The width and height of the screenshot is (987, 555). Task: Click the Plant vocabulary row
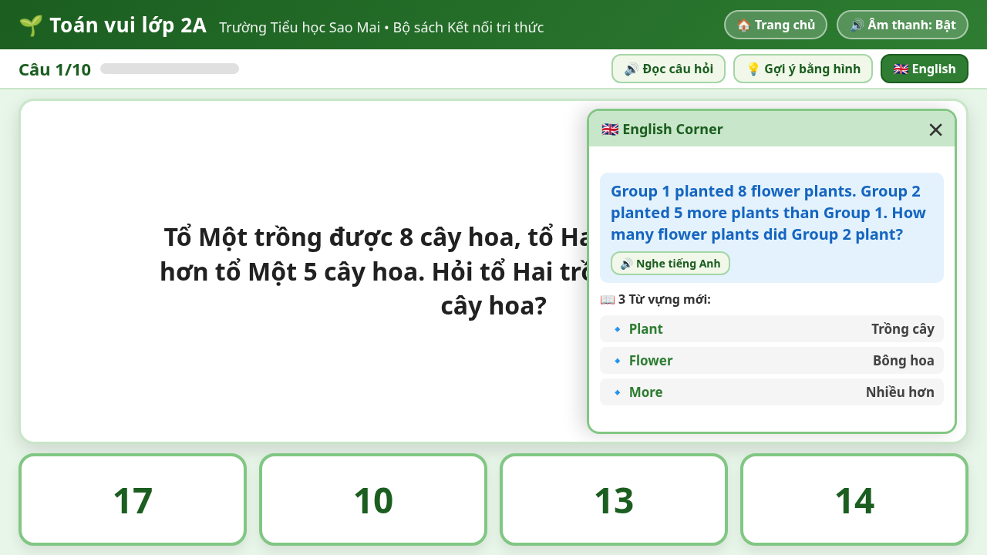click(x=772, y=329)
